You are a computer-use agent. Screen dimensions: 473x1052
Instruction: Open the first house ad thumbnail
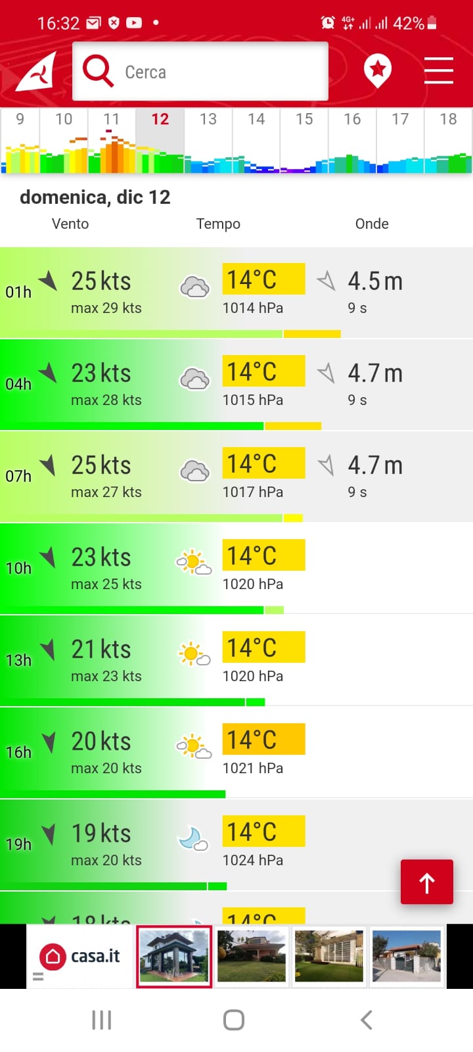(174, 956)
